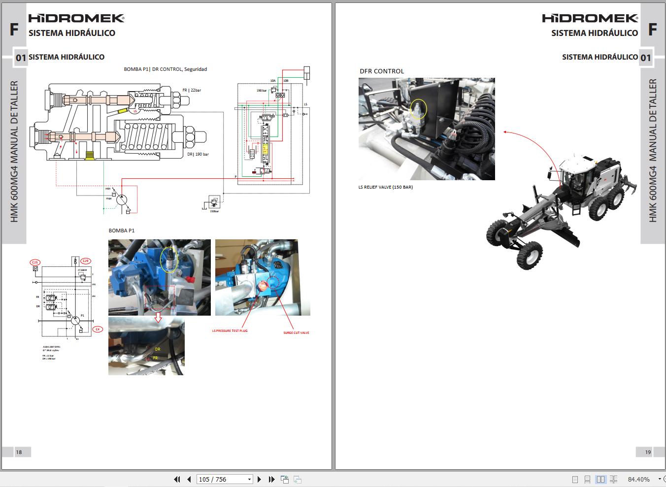Click the 'SURGE CUT-VALVE' label
Image resolution: width=666 pixels, height=487 pixels.
coord(296,333)
